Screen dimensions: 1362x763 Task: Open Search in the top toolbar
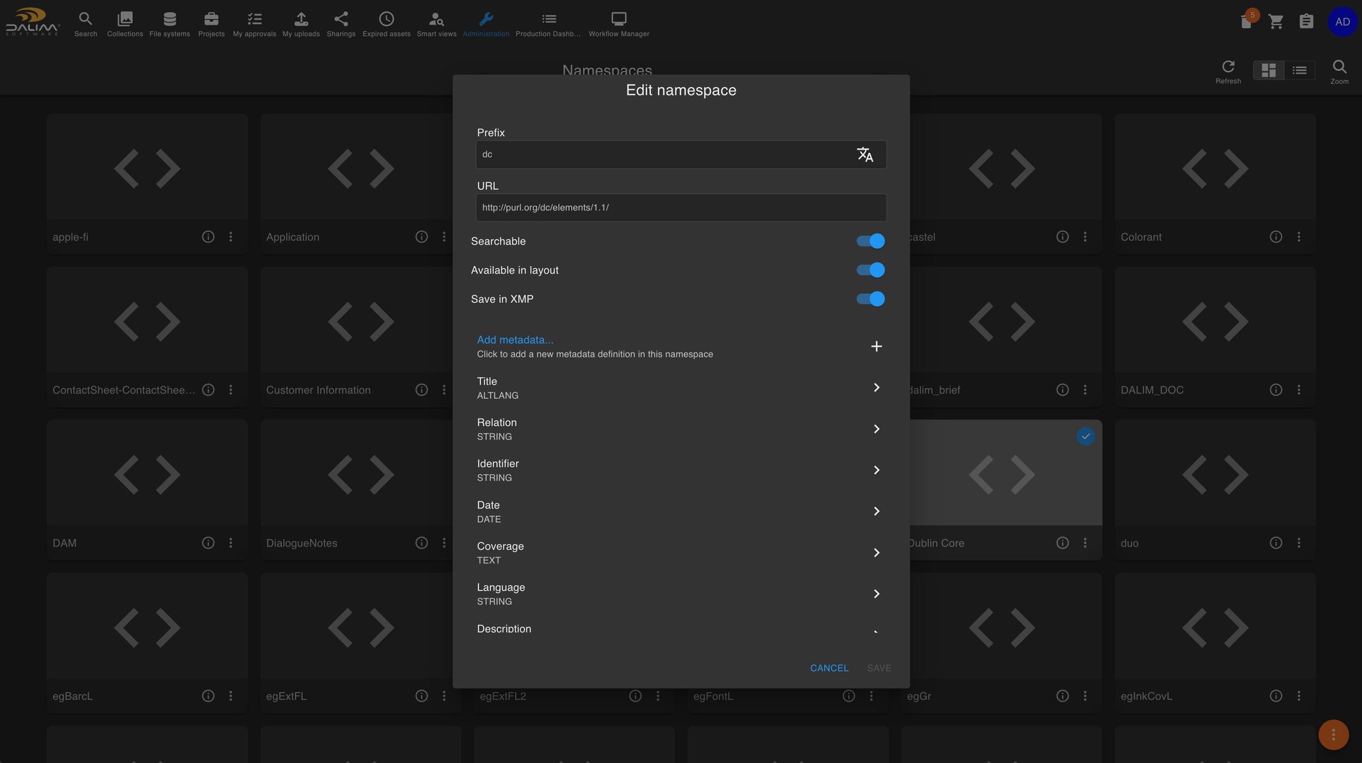click(85, 23)
